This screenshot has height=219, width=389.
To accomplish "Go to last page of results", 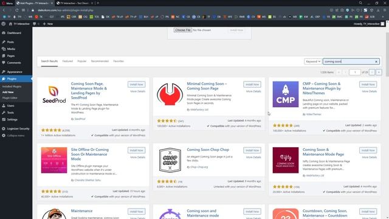I will [x=379, y=72].
